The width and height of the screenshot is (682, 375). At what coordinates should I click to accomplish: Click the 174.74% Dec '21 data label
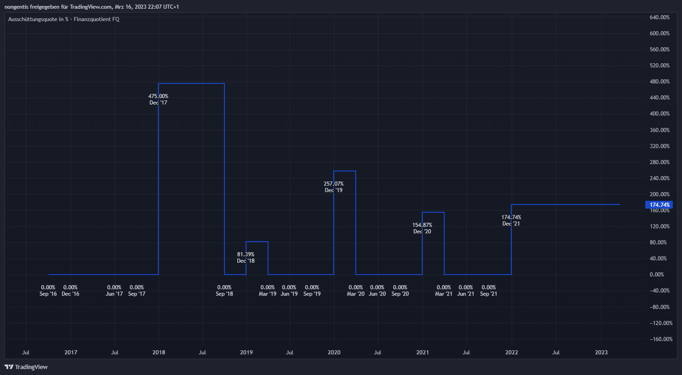point(511,221)
